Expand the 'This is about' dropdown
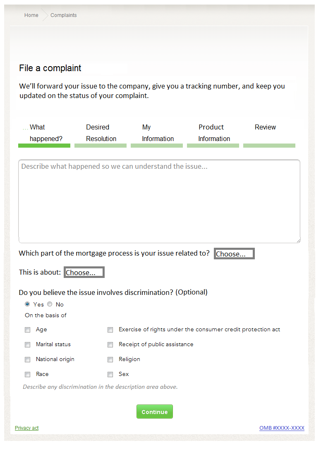This screenshot has height=450, width=321. point(84,273)
